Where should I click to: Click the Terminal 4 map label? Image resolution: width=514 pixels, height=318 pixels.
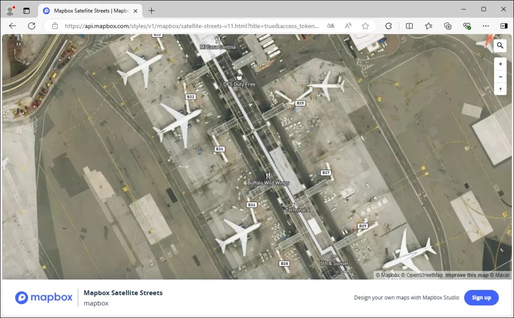[x=297, y=210]
